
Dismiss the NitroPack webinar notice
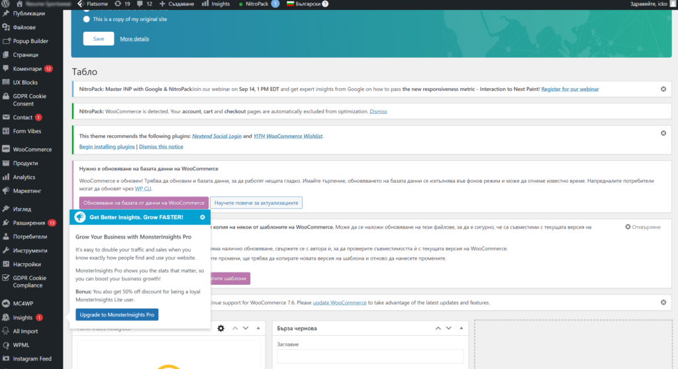click(x=663, y=89)
